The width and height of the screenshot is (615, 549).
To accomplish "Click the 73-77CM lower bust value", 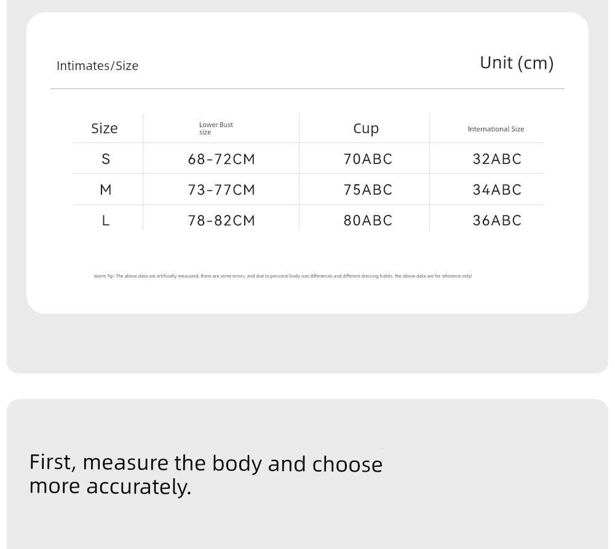I will (x=221, y=190).
